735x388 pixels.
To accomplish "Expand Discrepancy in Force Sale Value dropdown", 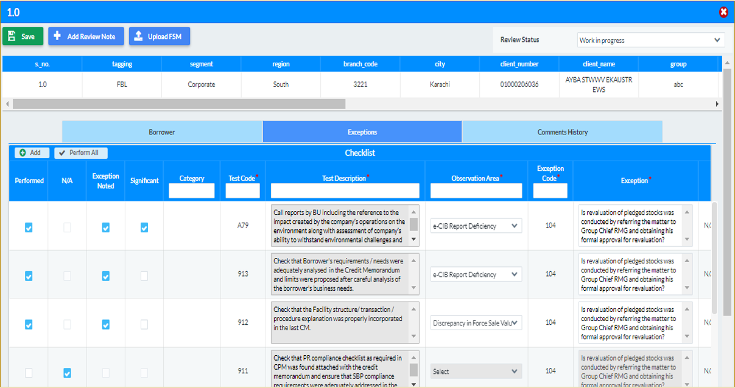I will (476, 322).
